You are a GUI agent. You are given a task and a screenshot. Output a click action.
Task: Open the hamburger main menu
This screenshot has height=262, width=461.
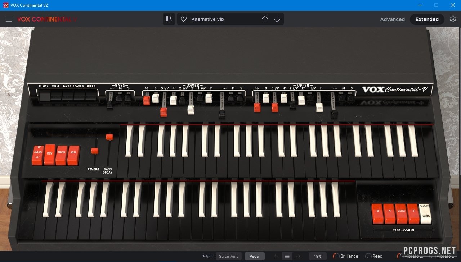(9, 19)
